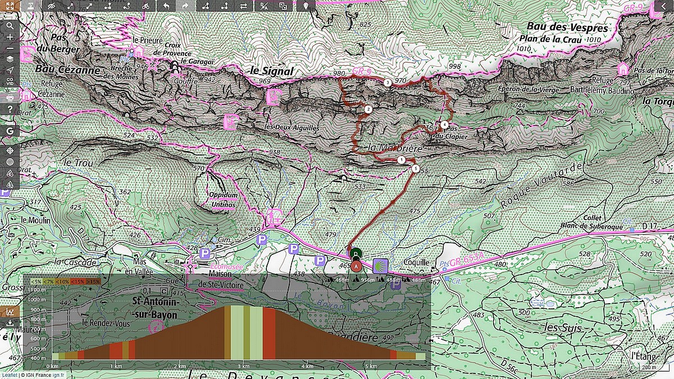This screenshot has width=674, height=379.
Task: Click the greater than 15% slope swatch
Action: click(x=93, y=281)
